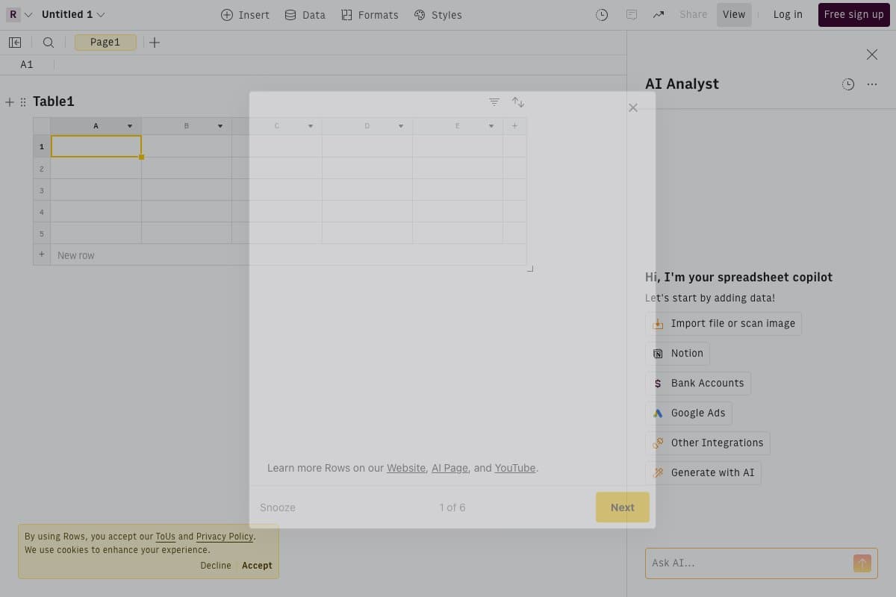Open the Data menu
The width and height of the screenshot is (896, 597).
pos(305,14)
